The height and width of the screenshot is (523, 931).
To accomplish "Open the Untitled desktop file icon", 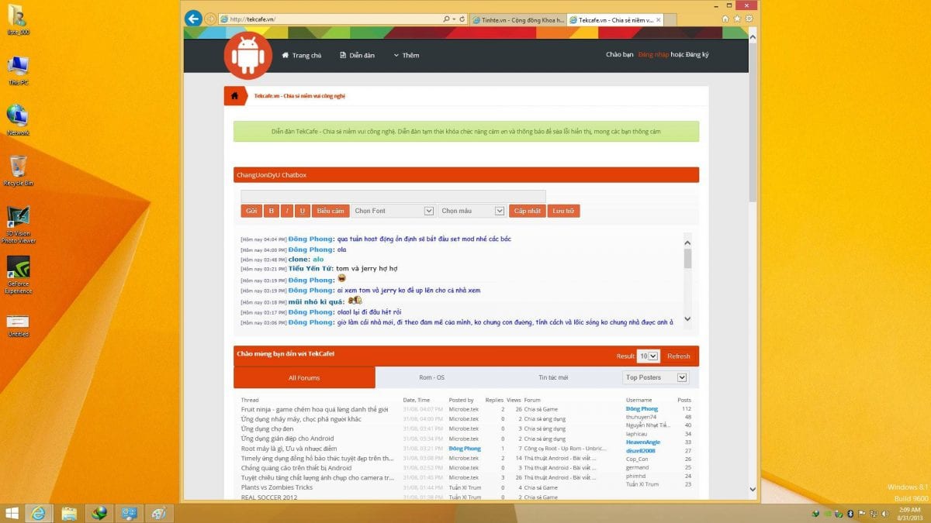I will pos(18,325).
